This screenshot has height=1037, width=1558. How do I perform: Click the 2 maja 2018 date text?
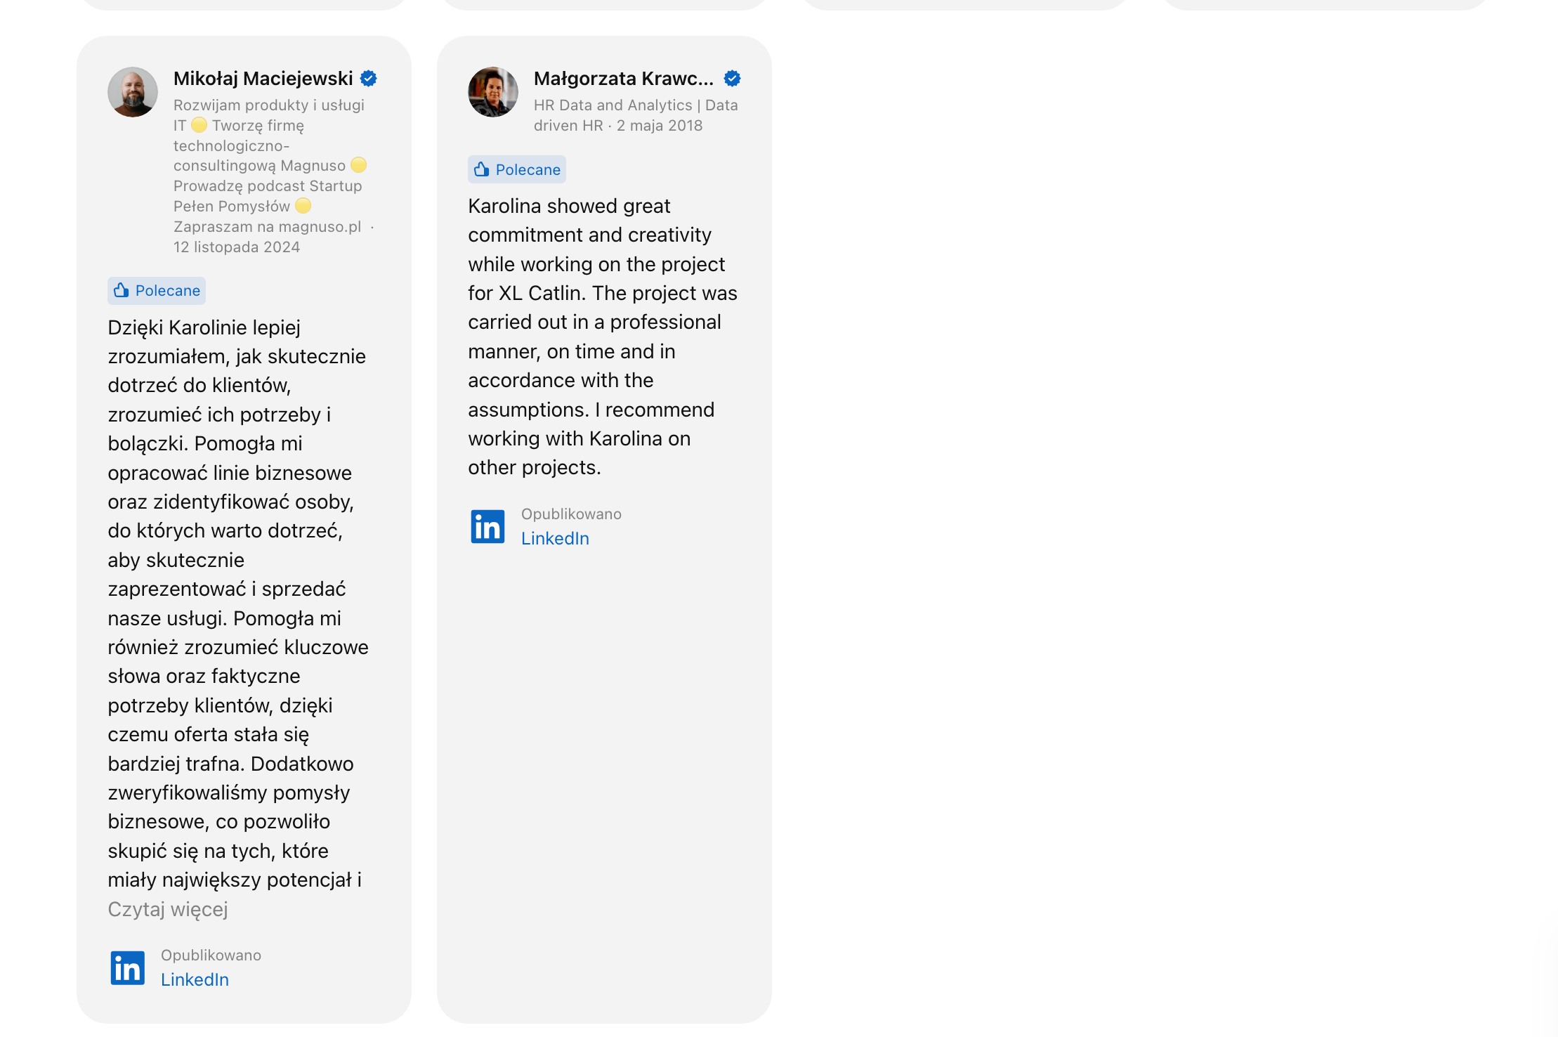[x=660, y=126]
